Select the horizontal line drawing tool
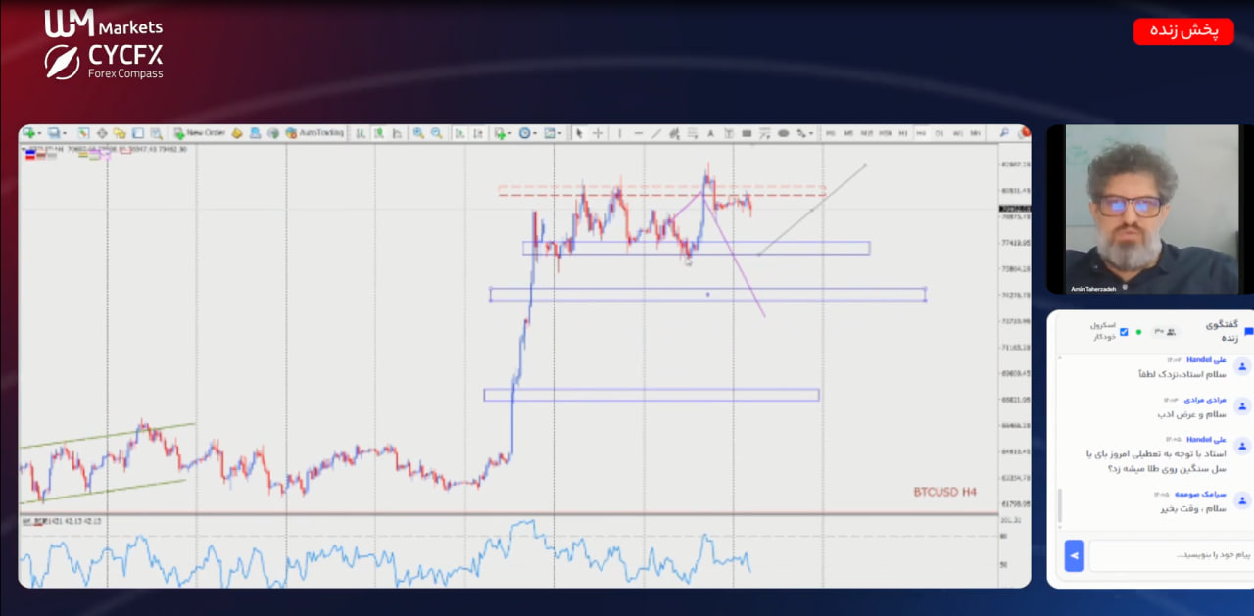The image size is (1254, 616). (638, 133)
